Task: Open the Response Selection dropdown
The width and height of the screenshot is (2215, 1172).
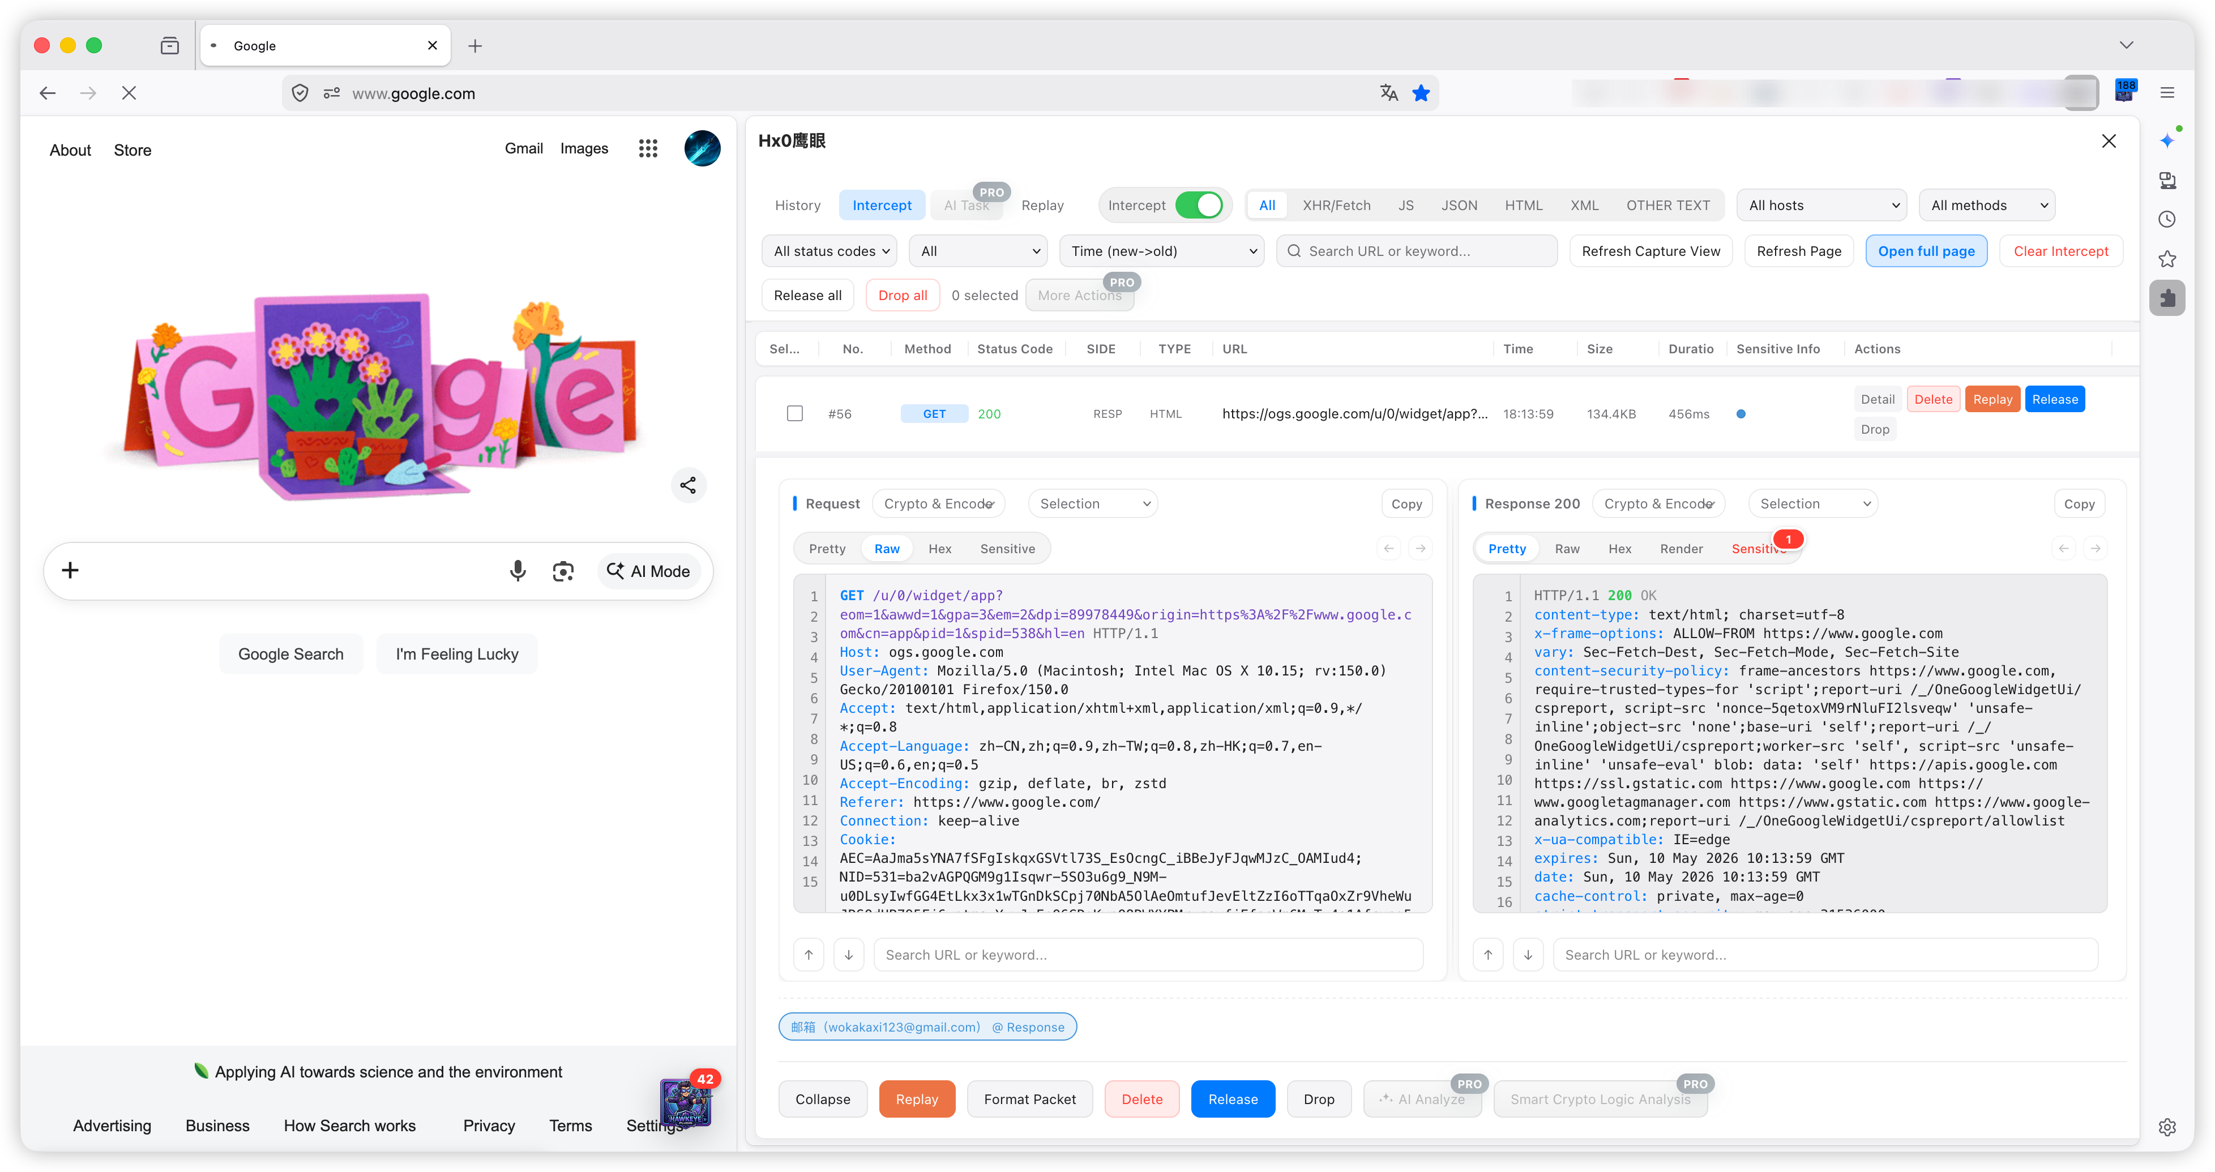Action: pyautogui.click(x=1812, y=504)
